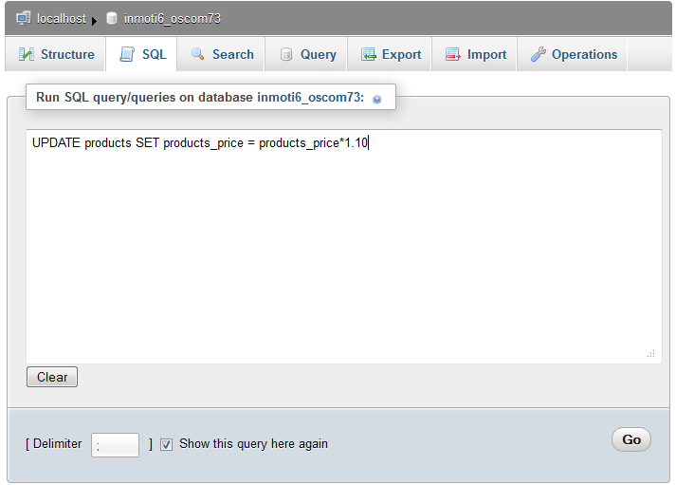Open the SQL help icon

pos(377,99)
